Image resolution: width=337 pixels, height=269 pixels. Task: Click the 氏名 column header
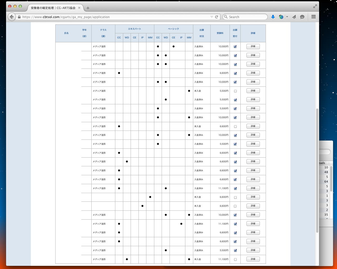(66, 33)
